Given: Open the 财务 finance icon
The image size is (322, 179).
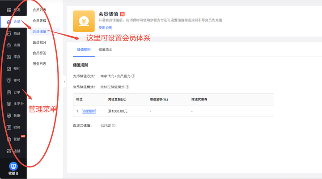Looking at the screenshot, I should pyautogui.click(x=9, y=128).
